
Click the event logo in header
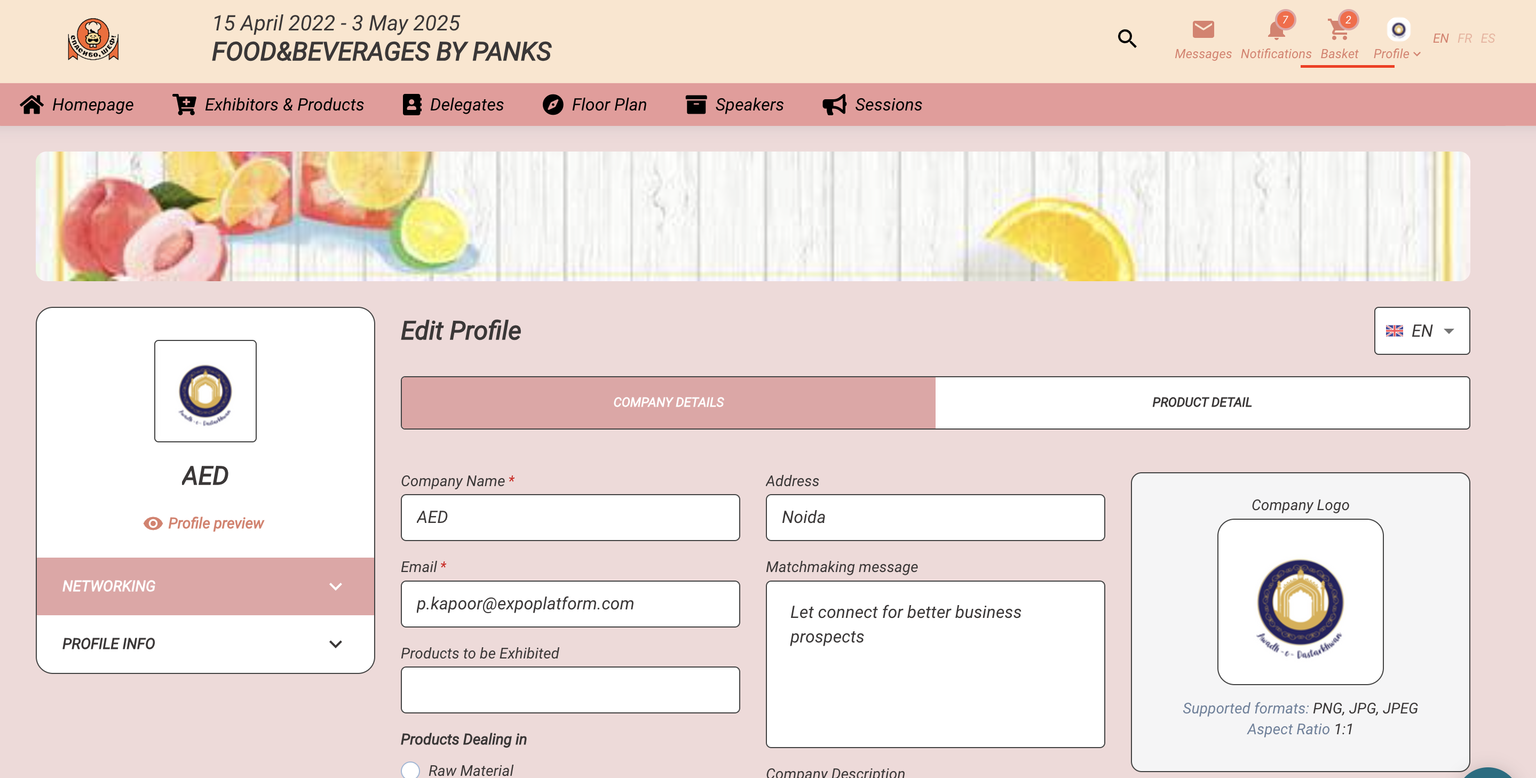click(x=93, y=39)
